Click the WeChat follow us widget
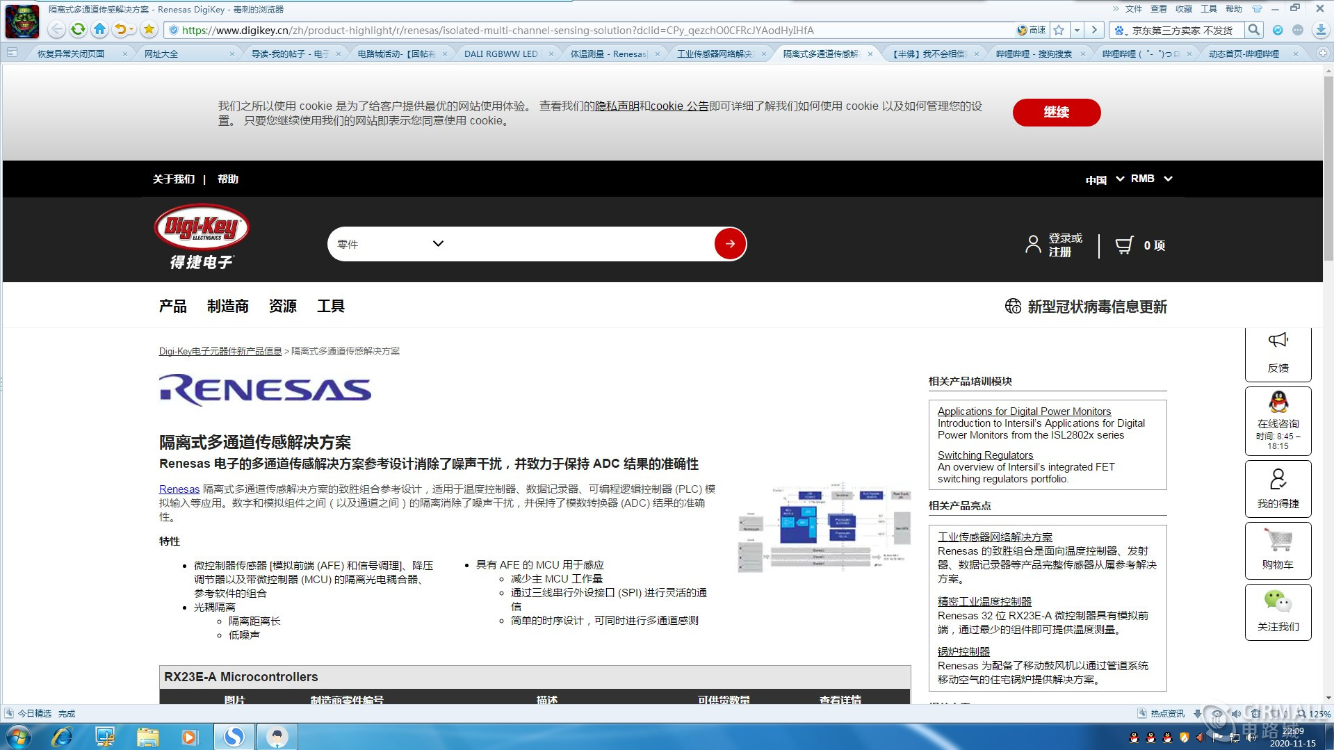Viewport: 1334px width, 750px height. point(1278,612)
